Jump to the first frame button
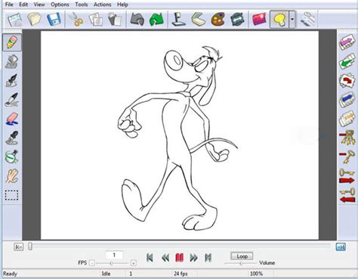This screenshot has height=279, width=358. [150, 258]
